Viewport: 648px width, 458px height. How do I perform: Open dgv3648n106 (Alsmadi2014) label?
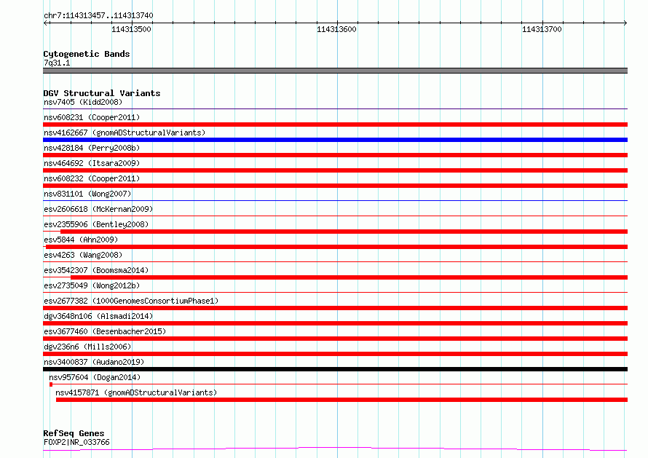click(x=98, y=316)
